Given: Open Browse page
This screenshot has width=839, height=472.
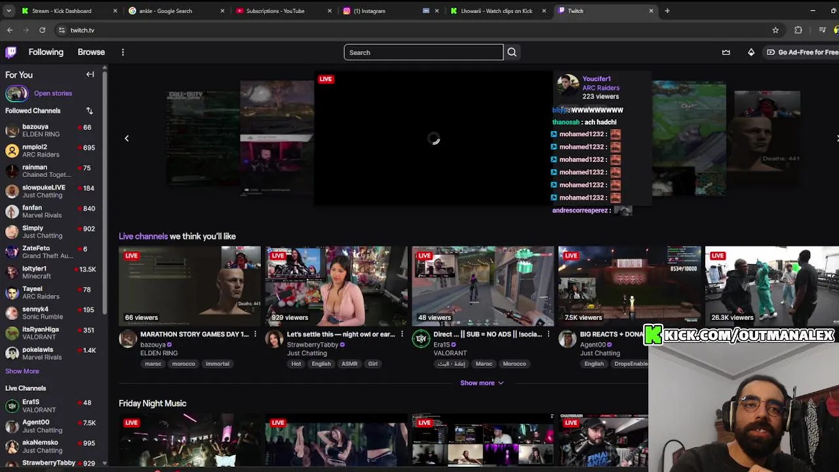Looking at the screenshot, I should click(91, 52).
